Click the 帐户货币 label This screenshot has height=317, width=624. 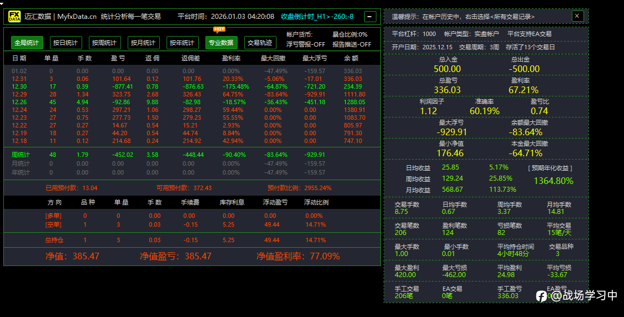pyautogui.click(x=299, y=34)
